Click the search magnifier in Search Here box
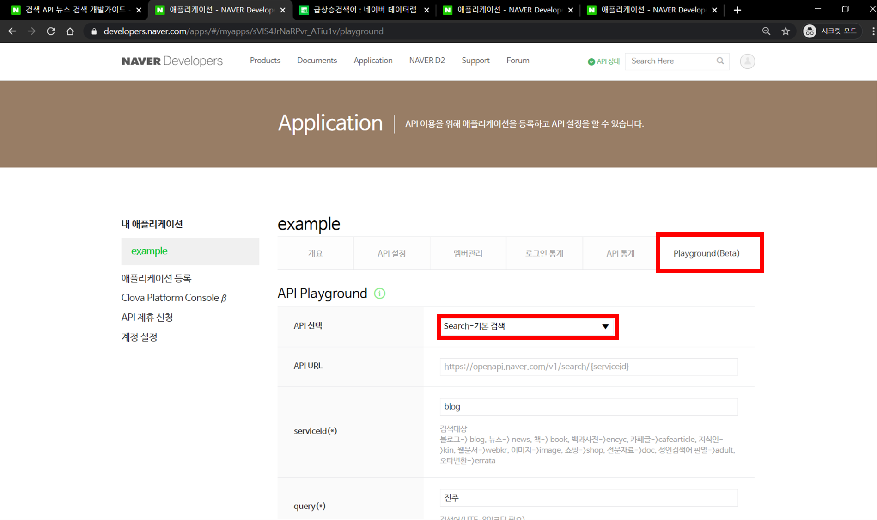The width and height of the screenshot is (877, 520). tap(720, 61)
